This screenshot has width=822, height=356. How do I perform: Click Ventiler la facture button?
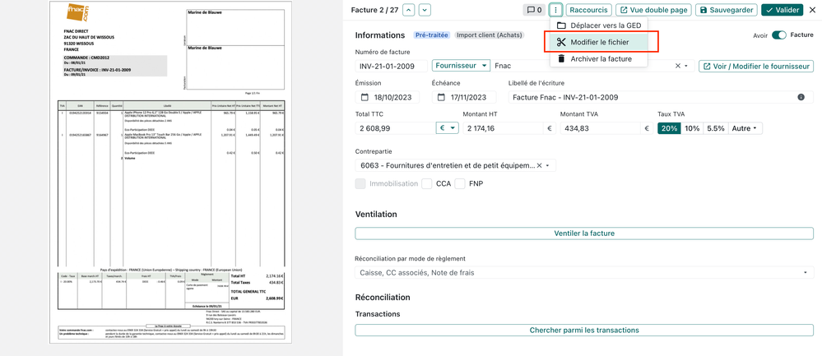(x=583, y=233)
